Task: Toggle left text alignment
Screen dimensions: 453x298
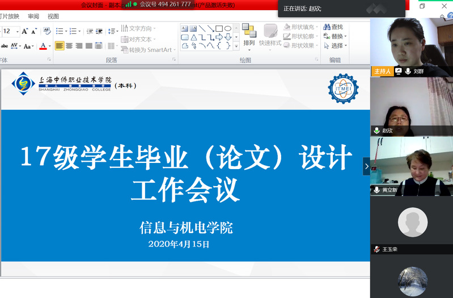Action: click(x=60, y=46)
